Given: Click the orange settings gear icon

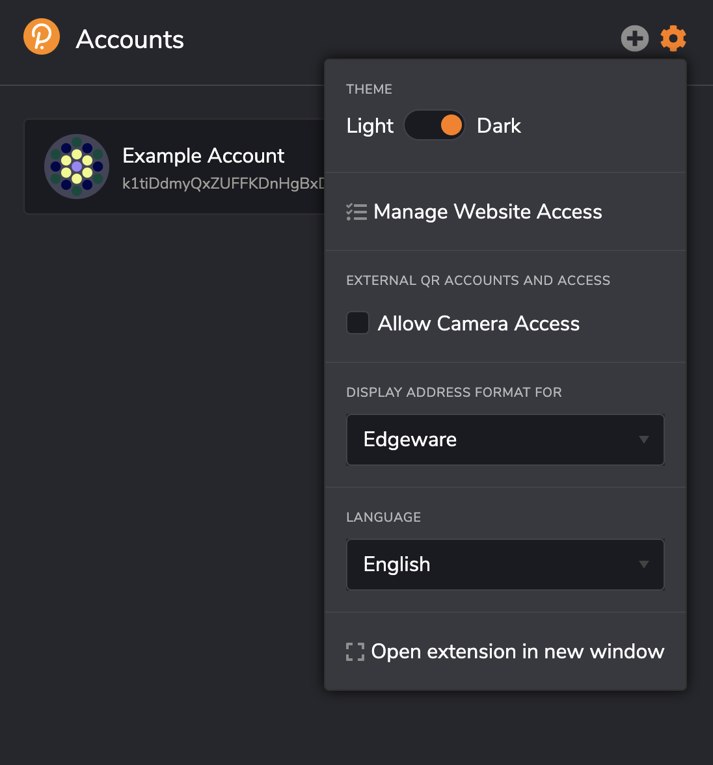Looking at the screenshot, I should tap(673, 38).
